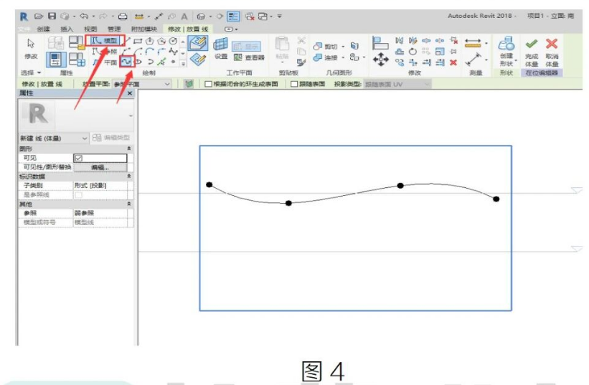Expand the Select (选择) panel dropdown
The image size is (589, 385).
click(x=31, y=72)
